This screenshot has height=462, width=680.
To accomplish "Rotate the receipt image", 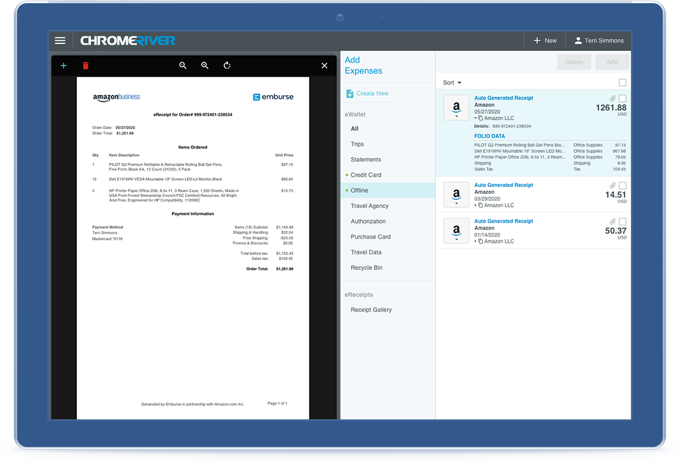I will pos(227,65).
